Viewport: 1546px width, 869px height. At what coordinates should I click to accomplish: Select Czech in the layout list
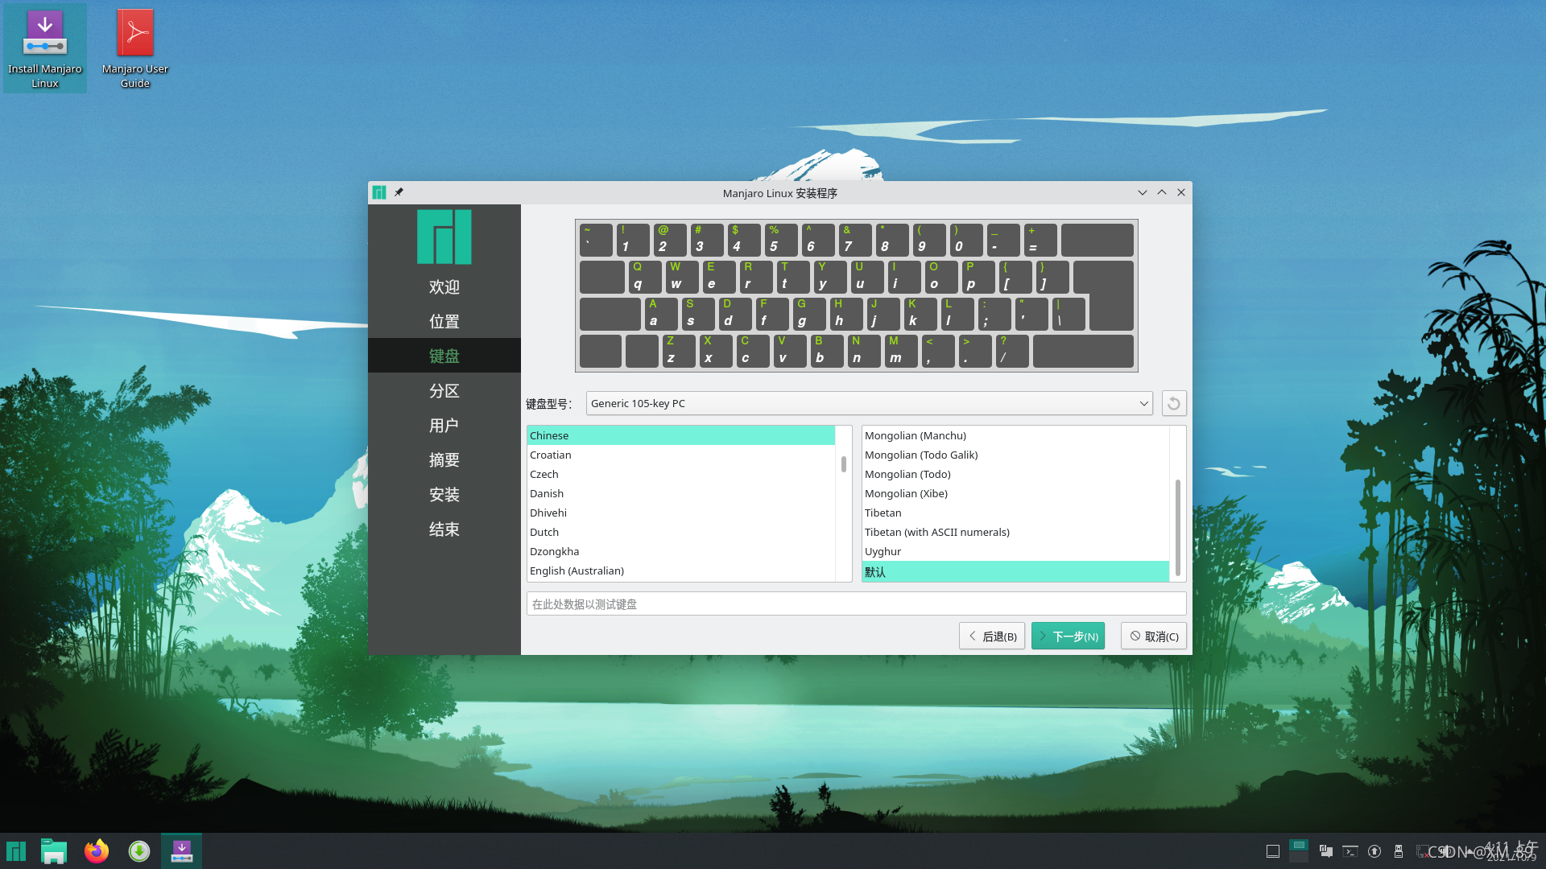click(x=680, y=474)
